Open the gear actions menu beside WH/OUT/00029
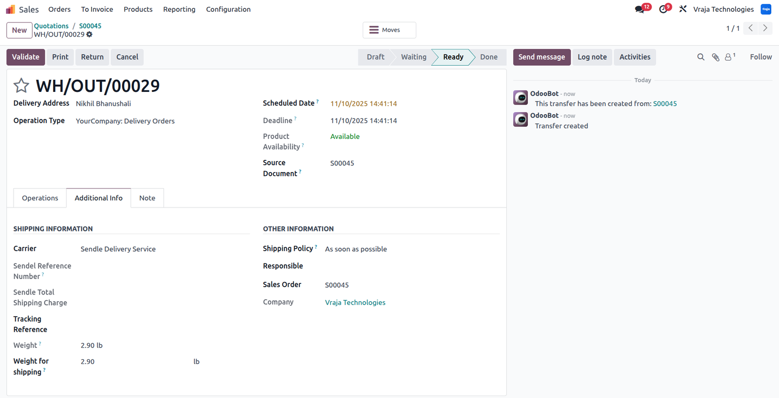779x398 pixels. 90,35
